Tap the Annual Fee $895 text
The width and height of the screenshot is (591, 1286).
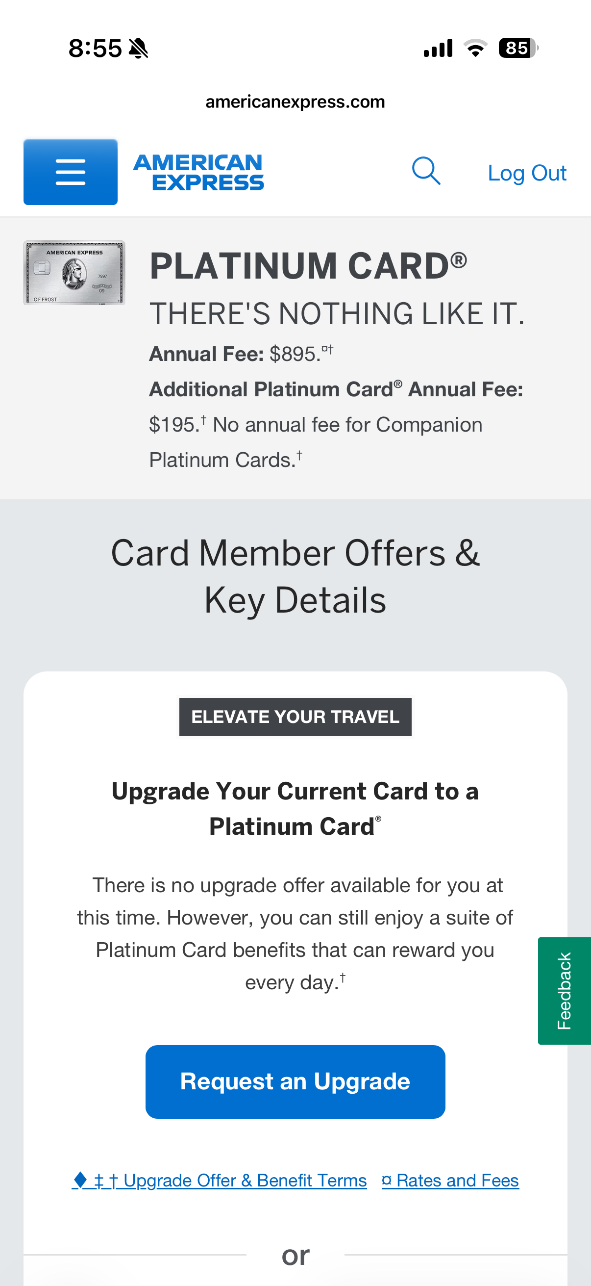click(x=241, y=354)
